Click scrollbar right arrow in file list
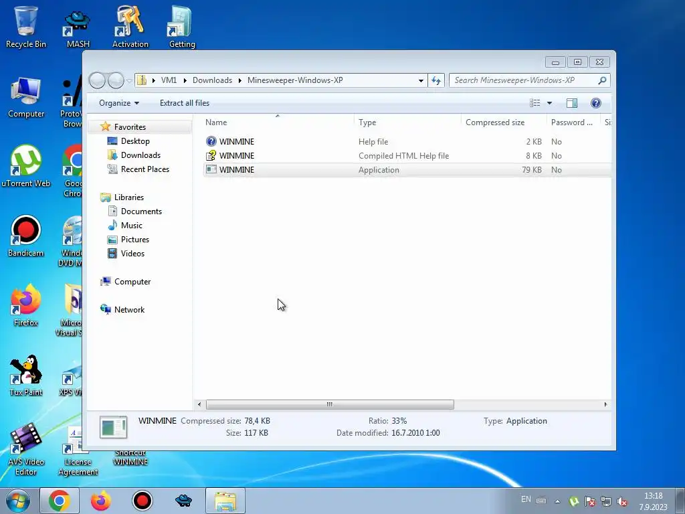This screenshot has height=514, width=685. click(605, 404)
